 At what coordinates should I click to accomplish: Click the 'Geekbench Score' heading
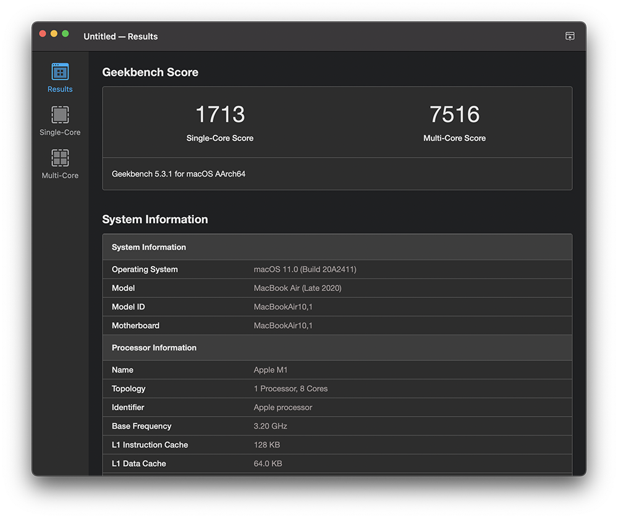(x=150, y=72)
